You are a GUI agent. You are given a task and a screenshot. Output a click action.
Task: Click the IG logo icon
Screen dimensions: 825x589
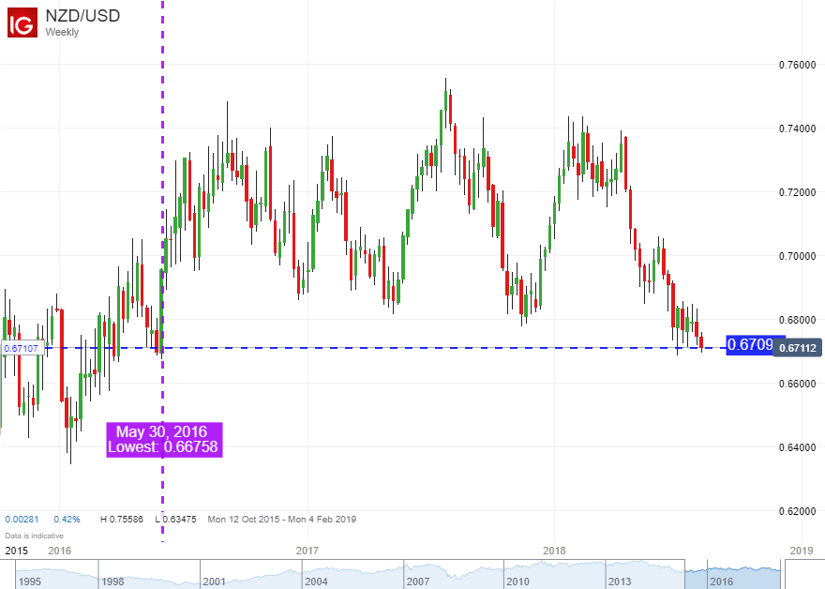coord(22,23)
